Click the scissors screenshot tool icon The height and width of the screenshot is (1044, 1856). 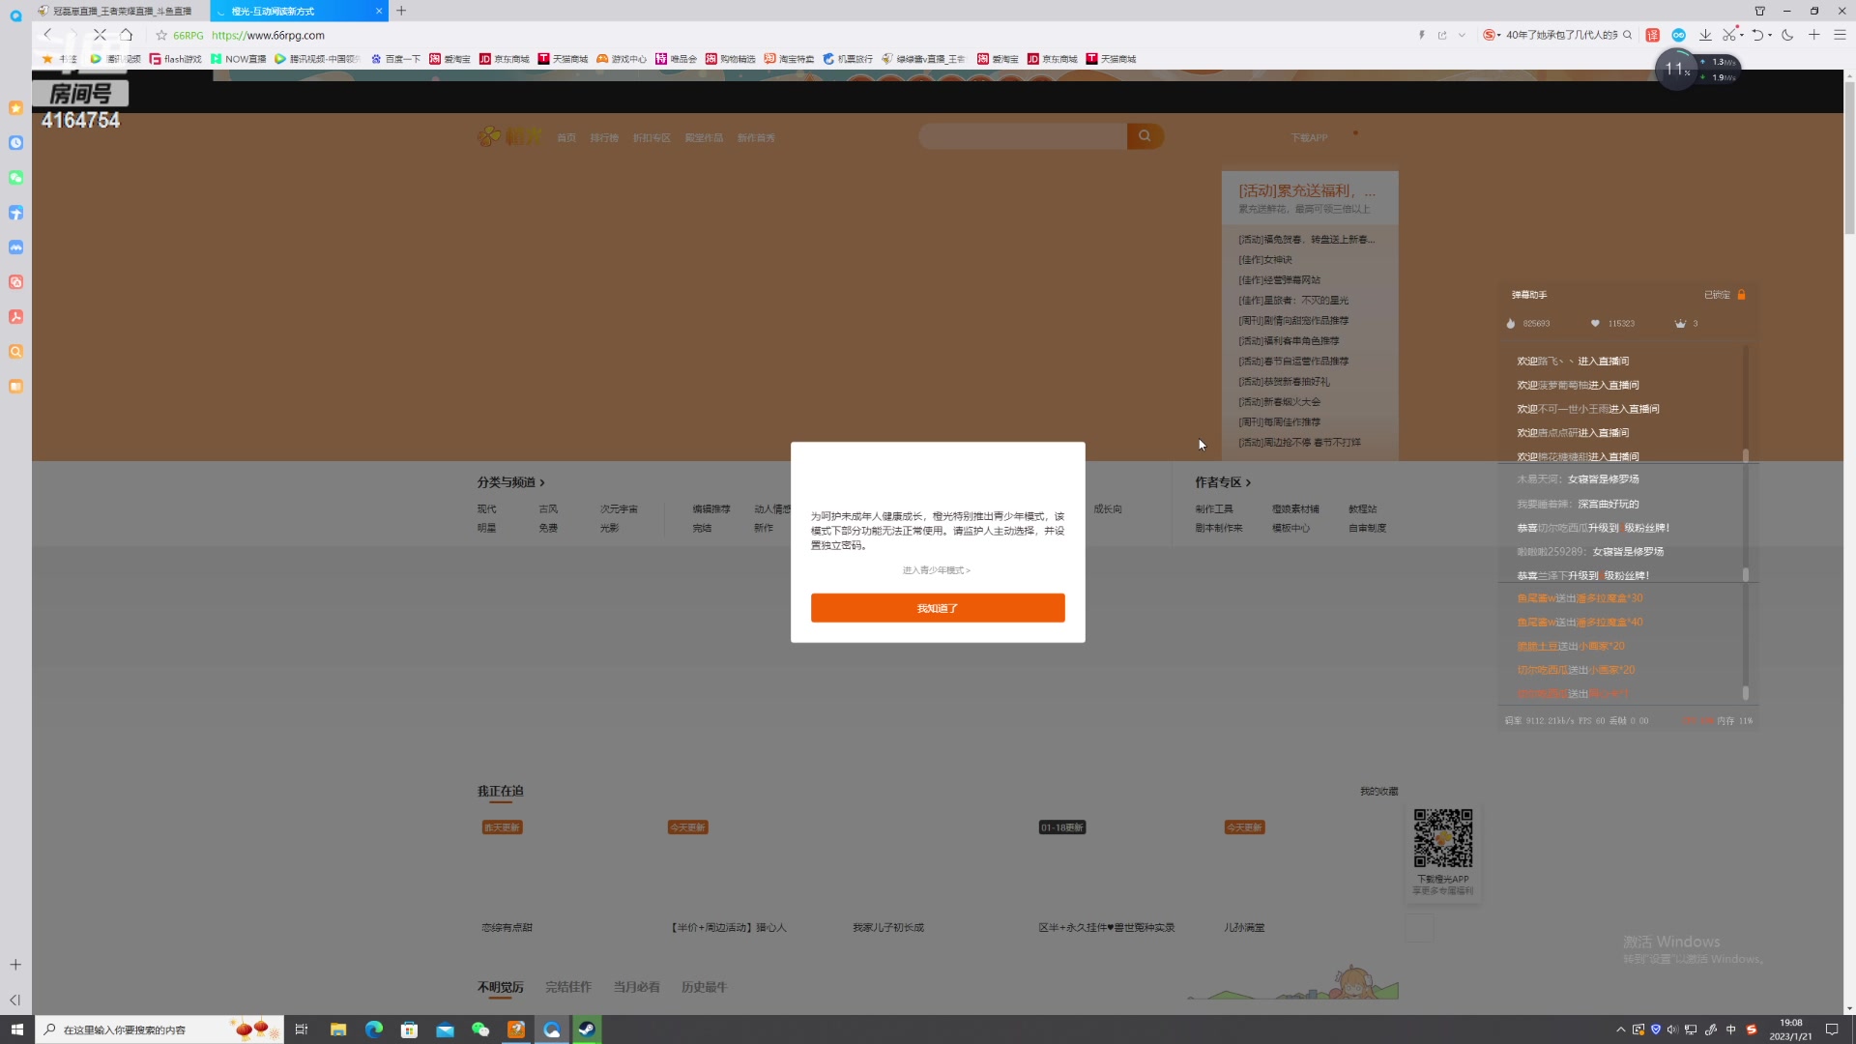pos(1728,35)
